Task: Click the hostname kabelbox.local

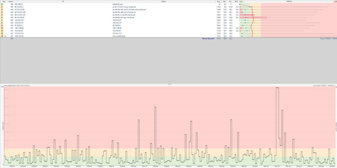Action: pyautogui.click(x=117, y=4)
